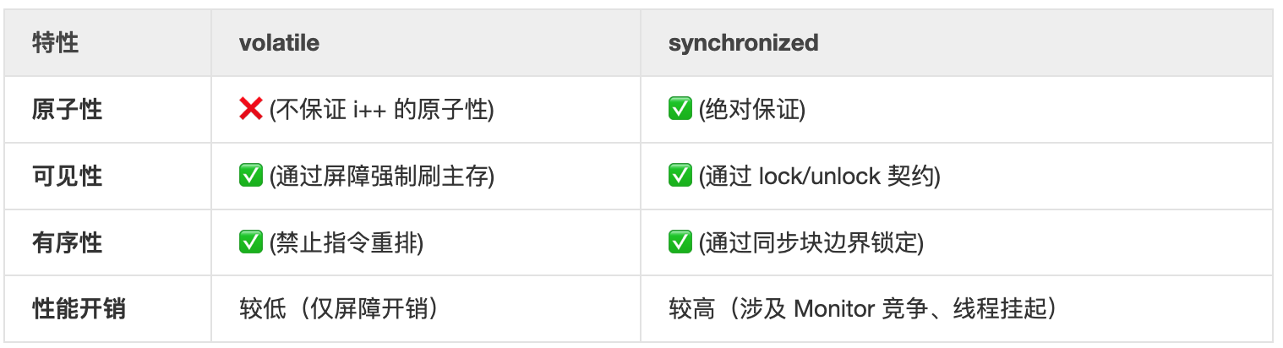Click the green checkmark before 禁止指令重排
The image size is (1283, 348).
pyautogui.click(x=251, y=242)
